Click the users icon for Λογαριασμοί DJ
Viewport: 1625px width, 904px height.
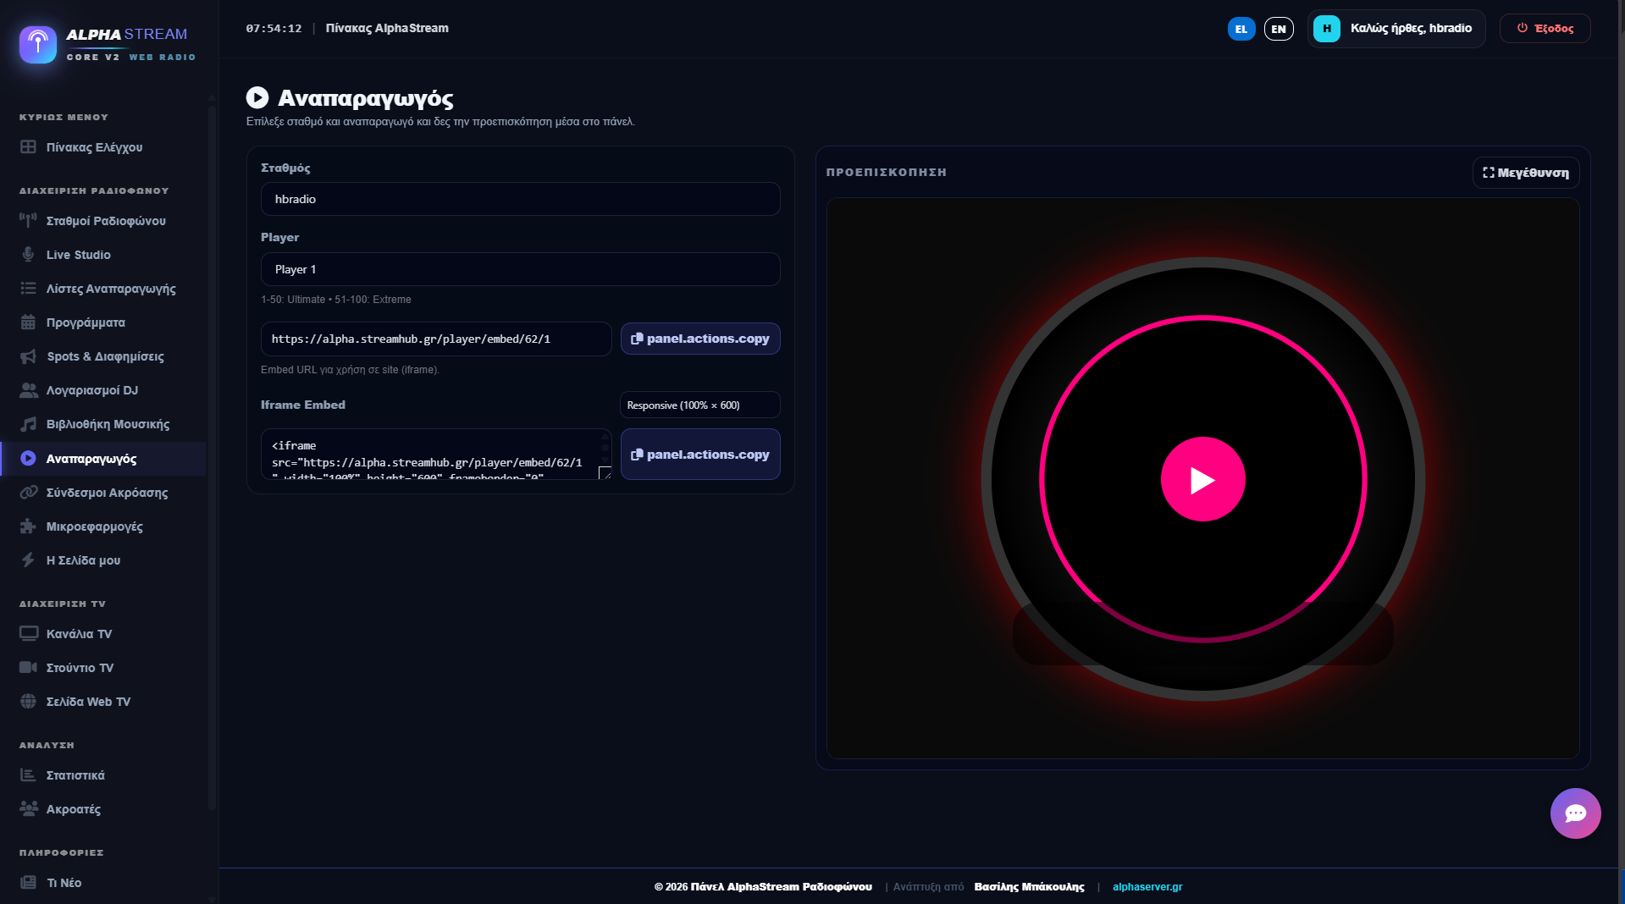[x=29, y=390]
